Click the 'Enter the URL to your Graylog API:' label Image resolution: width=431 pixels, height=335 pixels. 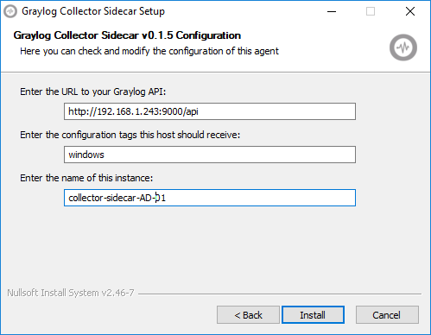click(x=93, y=92)
